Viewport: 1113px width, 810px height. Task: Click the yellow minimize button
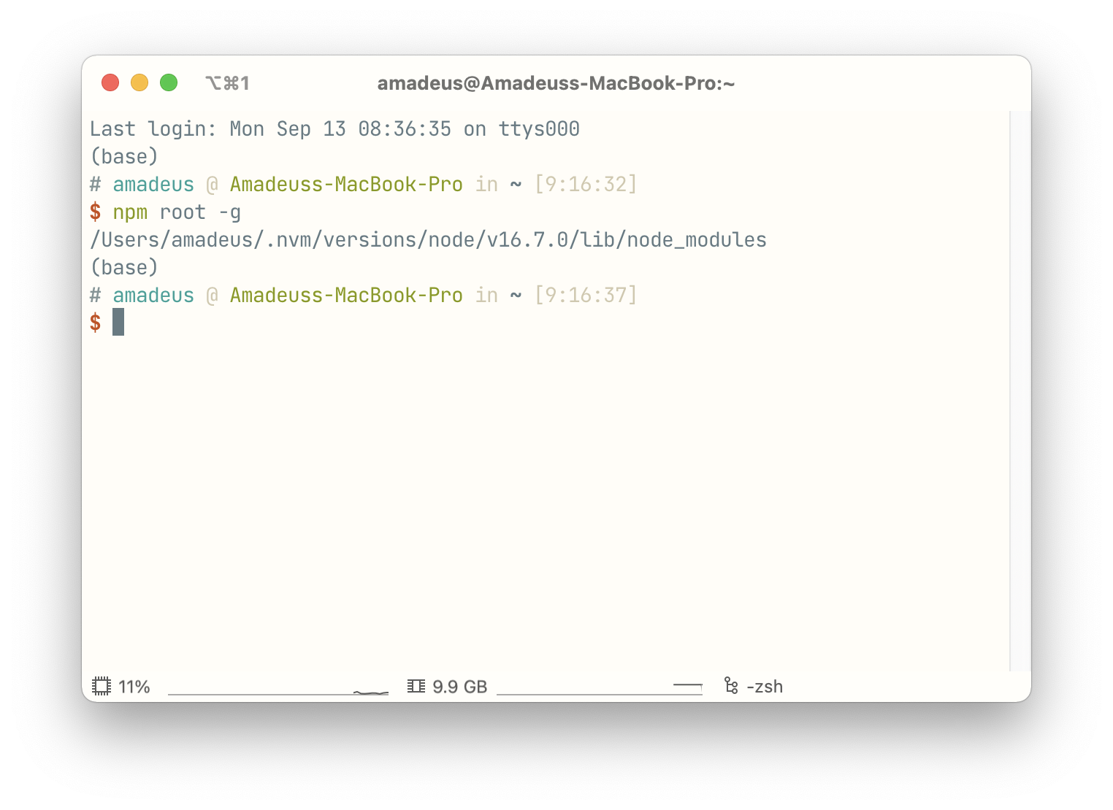tap(139, 82)
